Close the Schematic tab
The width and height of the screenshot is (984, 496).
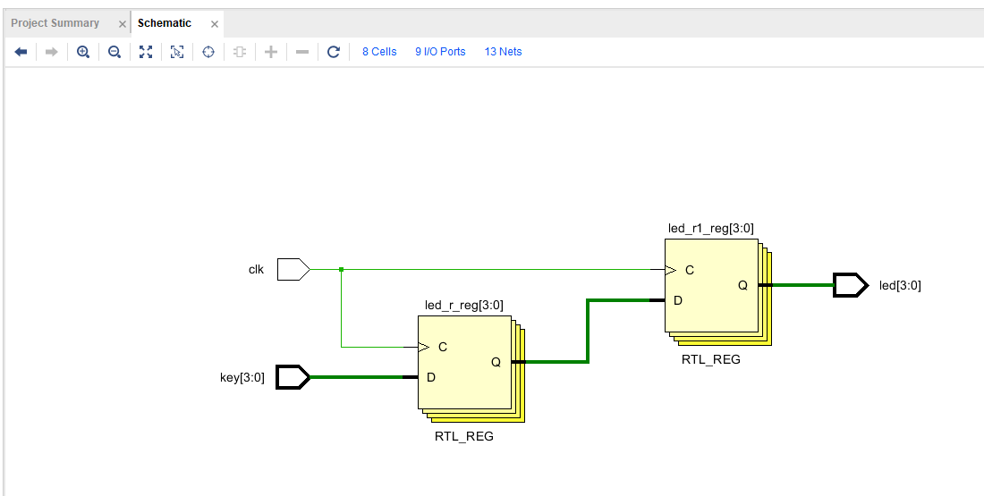pos(215,24)
